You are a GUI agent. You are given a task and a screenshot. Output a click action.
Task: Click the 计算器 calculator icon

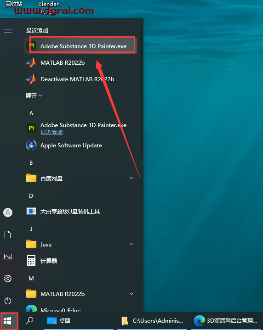click(x=31, y=261)
